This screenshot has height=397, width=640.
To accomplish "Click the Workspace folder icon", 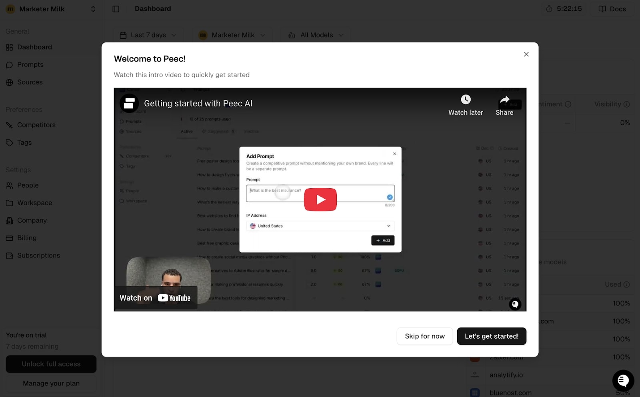I will click(x=10, y=203).
